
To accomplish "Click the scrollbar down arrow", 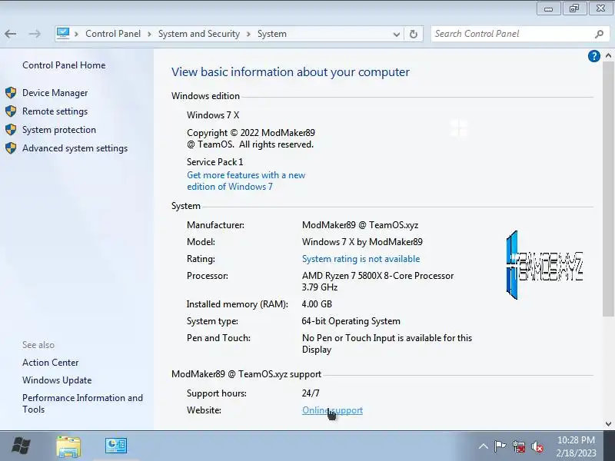I will tap(608, 424).
